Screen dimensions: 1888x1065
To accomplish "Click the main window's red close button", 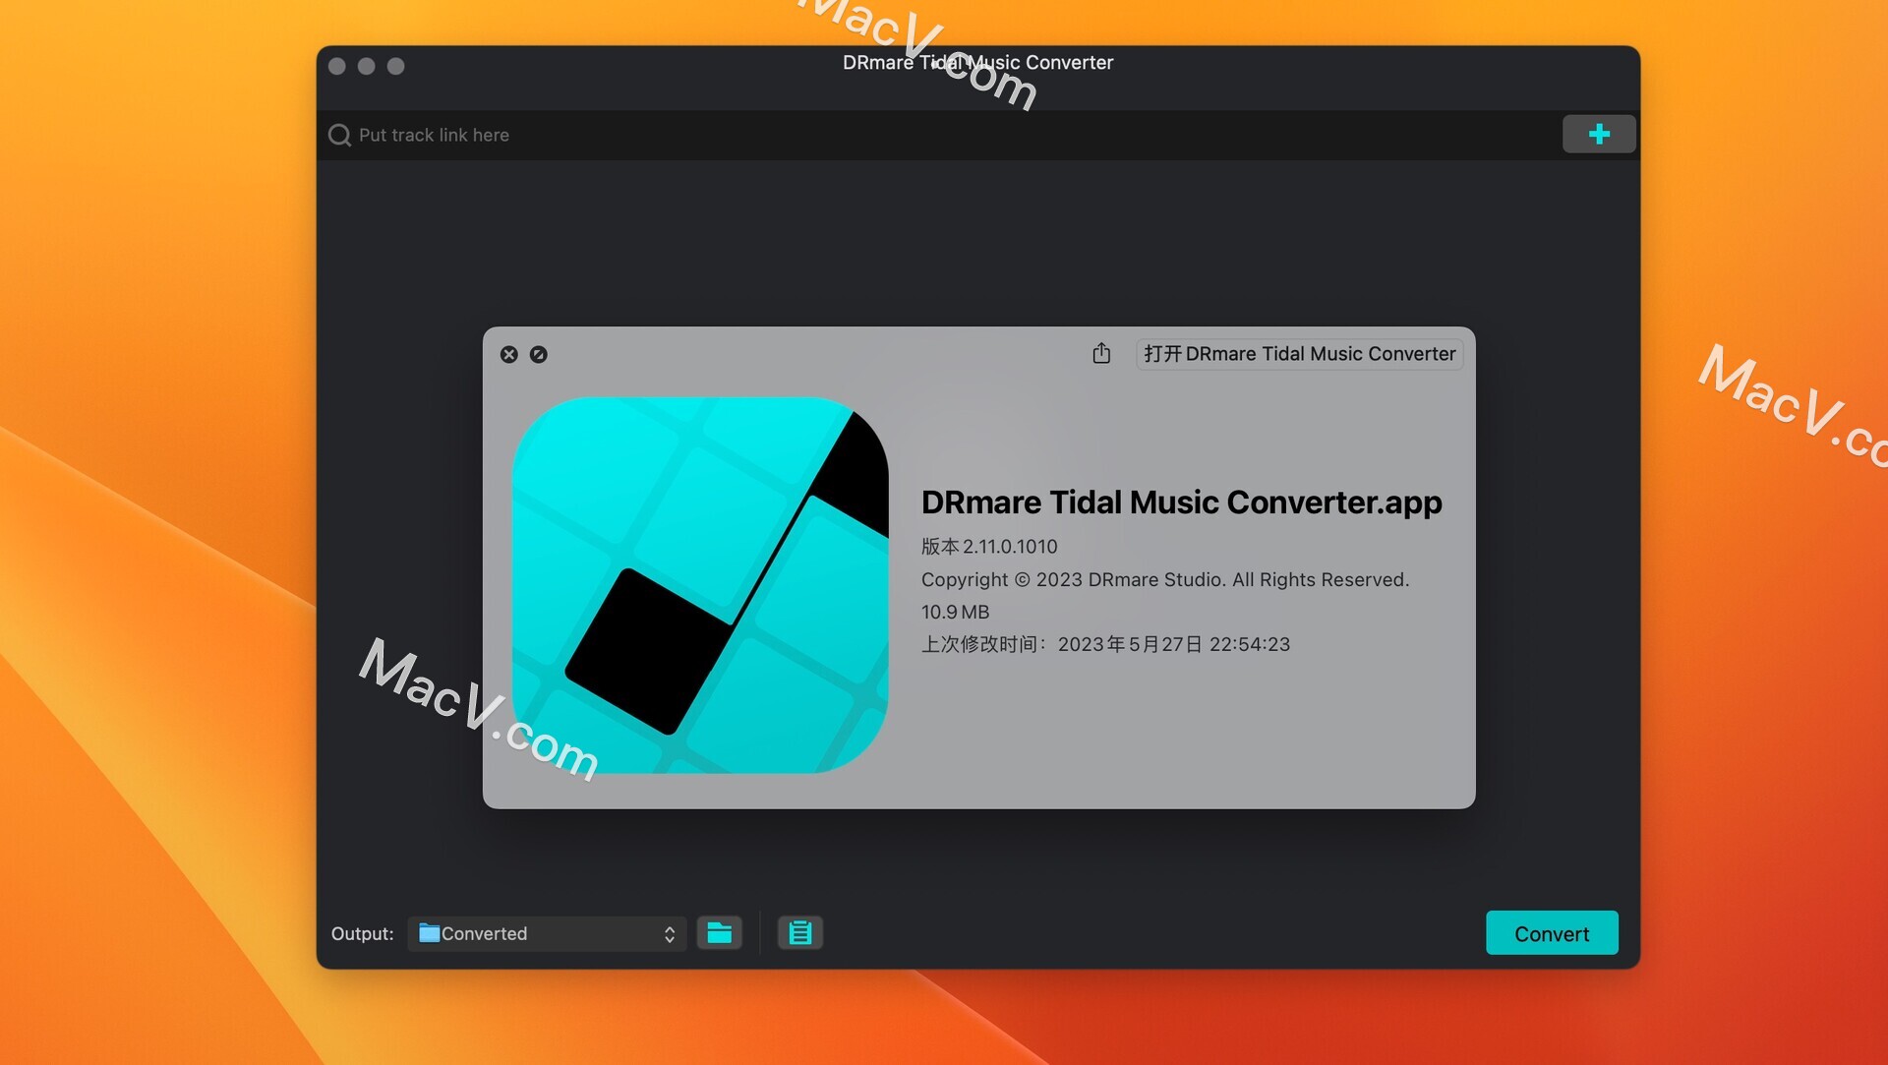I will [337, 66].
